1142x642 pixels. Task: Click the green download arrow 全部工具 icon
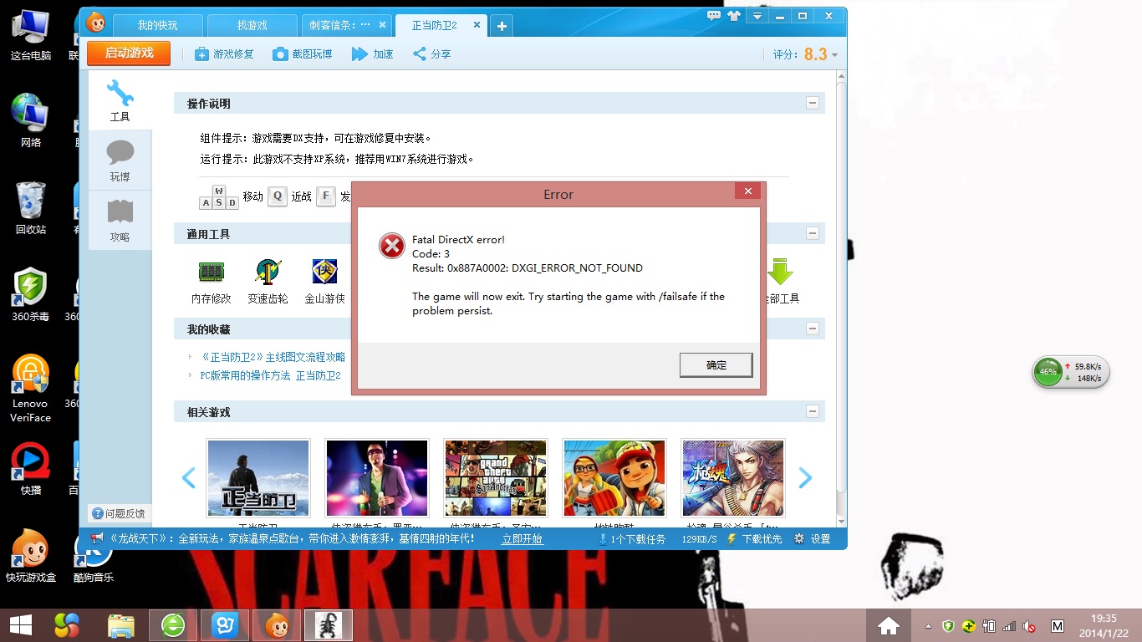(x=780, y=272)
